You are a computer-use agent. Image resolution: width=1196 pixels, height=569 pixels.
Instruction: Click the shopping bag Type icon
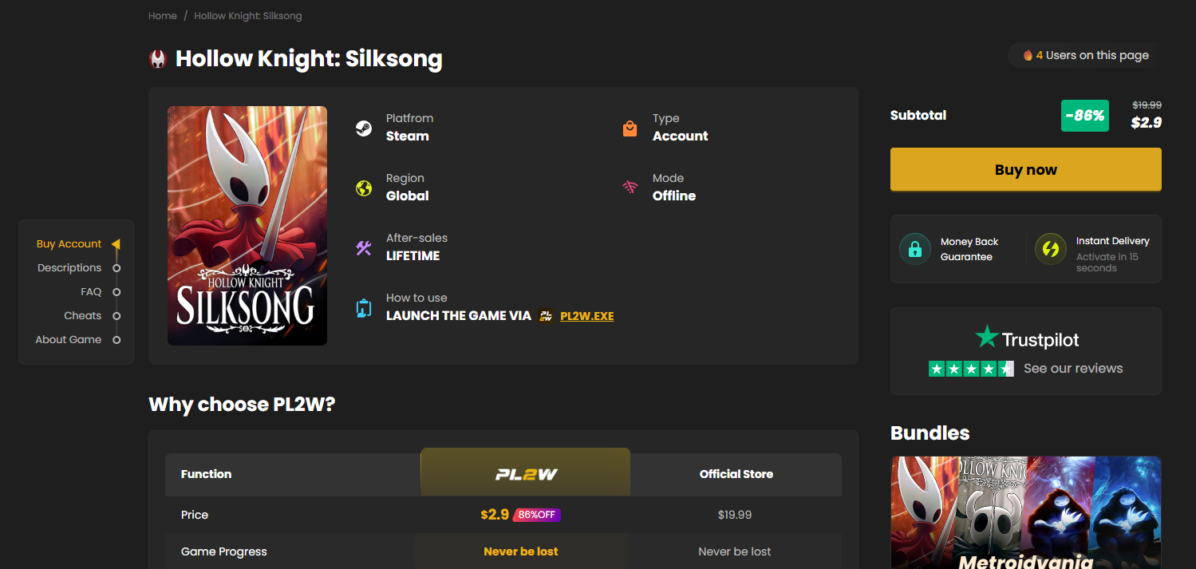(x=630, y=127)
